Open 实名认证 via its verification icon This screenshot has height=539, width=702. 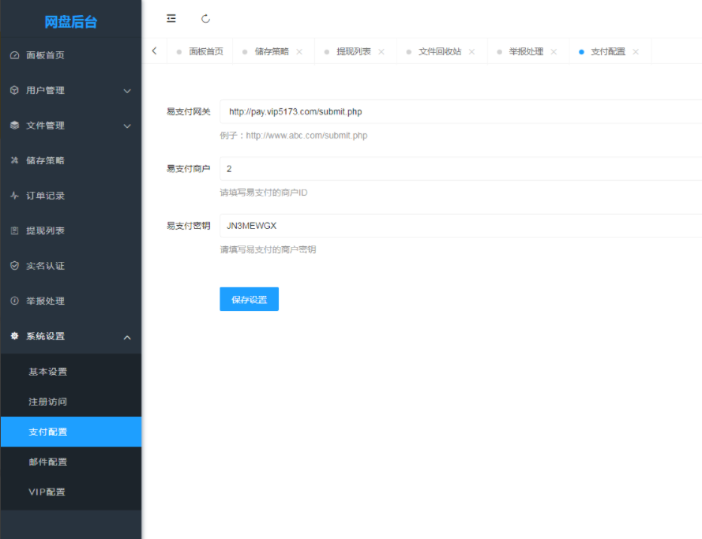13,266
